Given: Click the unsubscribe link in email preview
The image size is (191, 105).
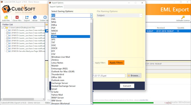Looking at the screenshot, I should point(144,100).
